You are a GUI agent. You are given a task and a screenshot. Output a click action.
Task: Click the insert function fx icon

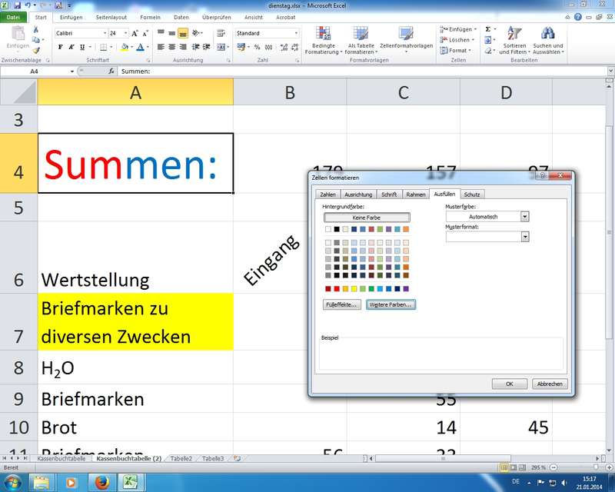(x=111, y=71)
